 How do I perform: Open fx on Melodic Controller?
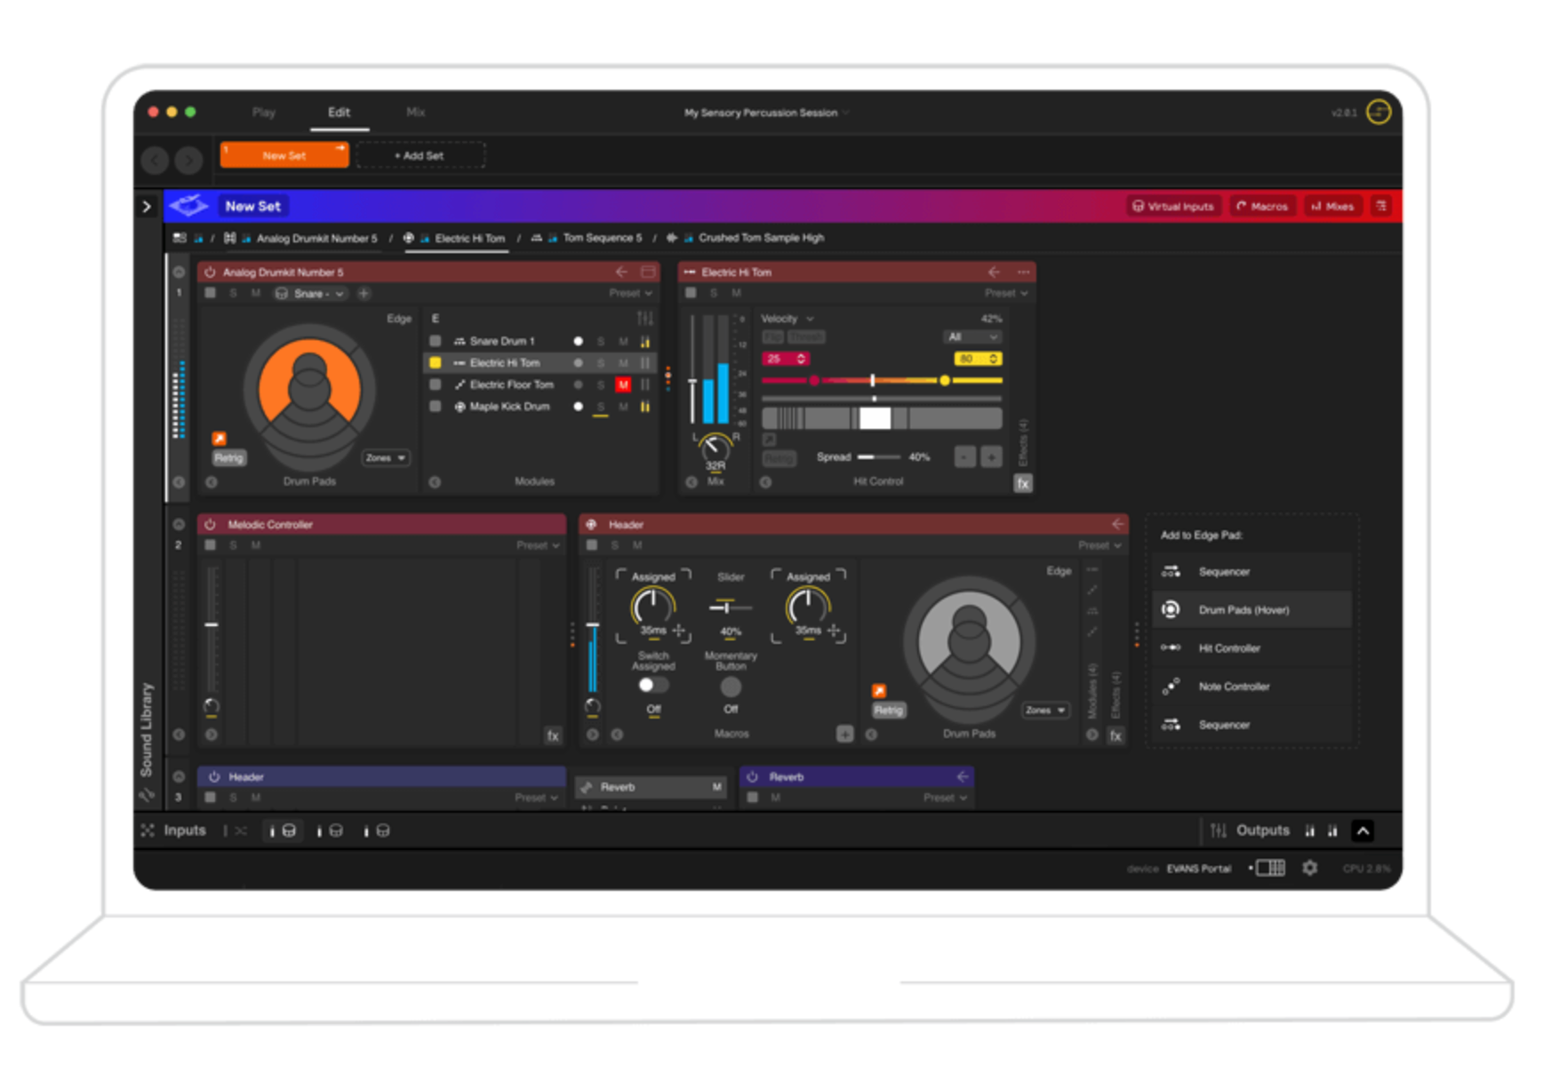pos(553,736)
